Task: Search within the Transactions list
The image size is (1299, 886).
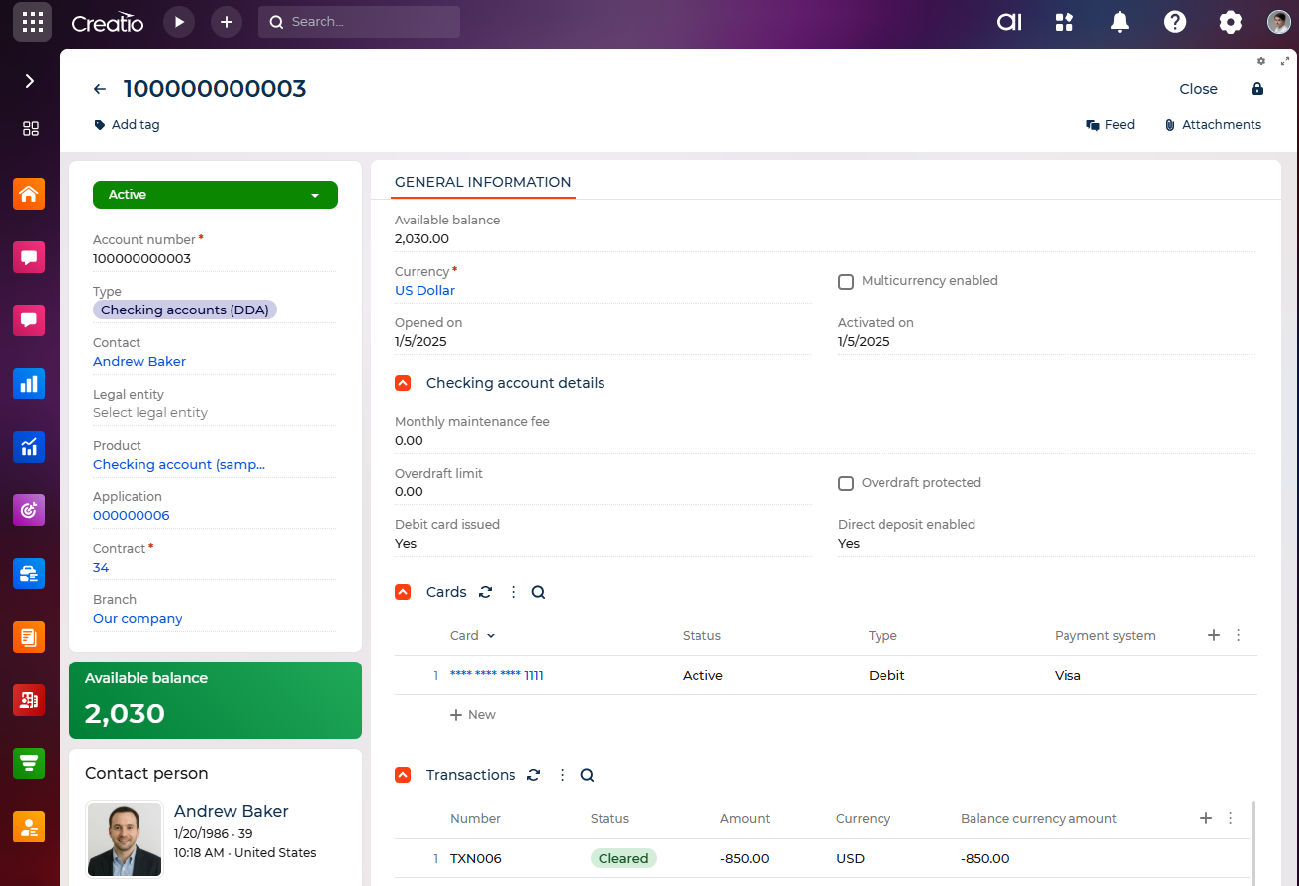Action: click(587, 775)
